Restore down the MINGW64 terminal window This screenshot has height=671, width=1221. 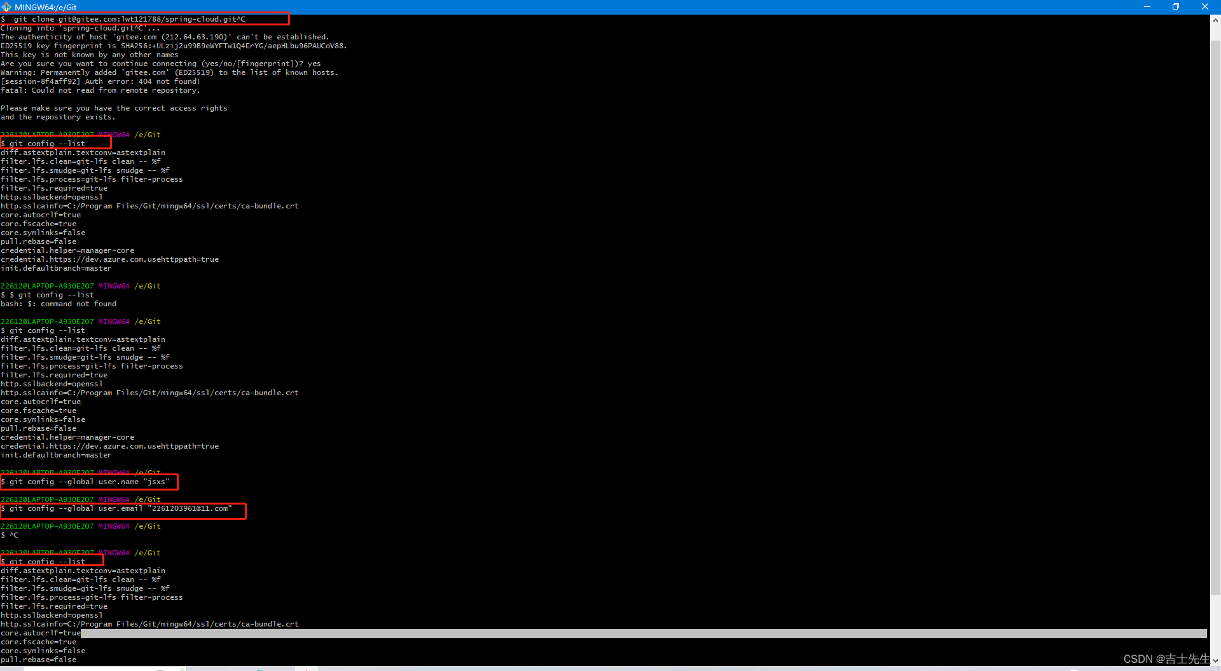[x=1176, y=7]
